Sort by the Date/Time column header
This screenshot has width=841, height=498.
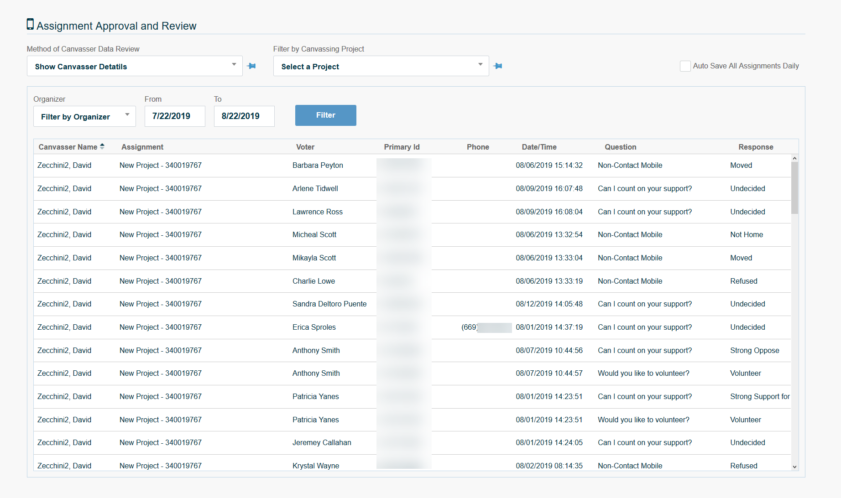(539, 147)
